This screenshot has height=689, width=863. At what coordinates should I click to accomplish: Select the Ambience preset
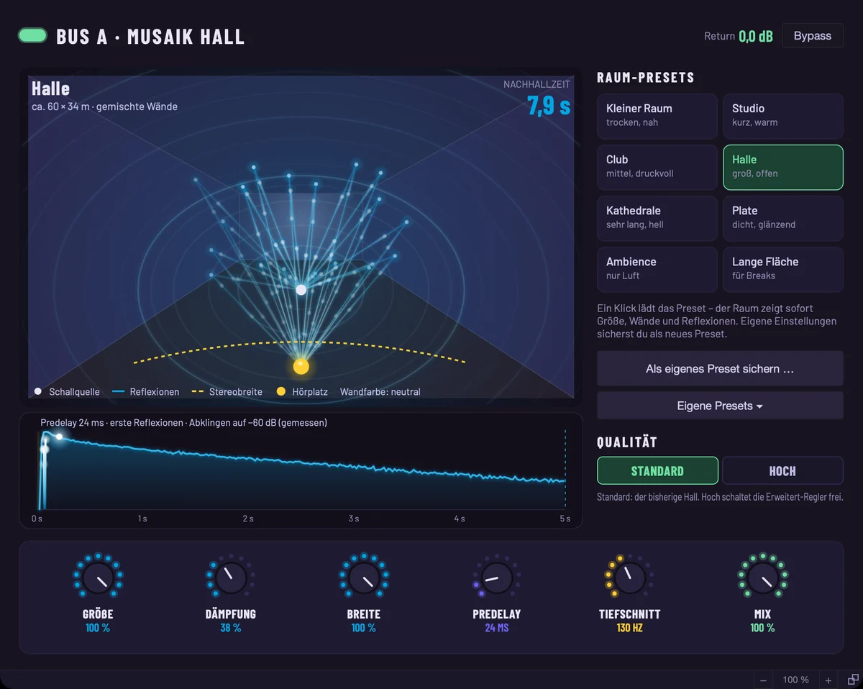click(657, 269)
